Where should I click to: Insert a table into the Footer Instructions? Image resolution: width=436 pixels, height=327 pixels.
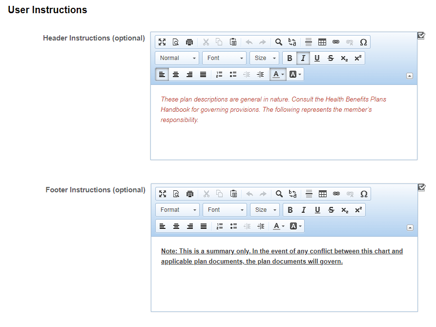(323, 194)
